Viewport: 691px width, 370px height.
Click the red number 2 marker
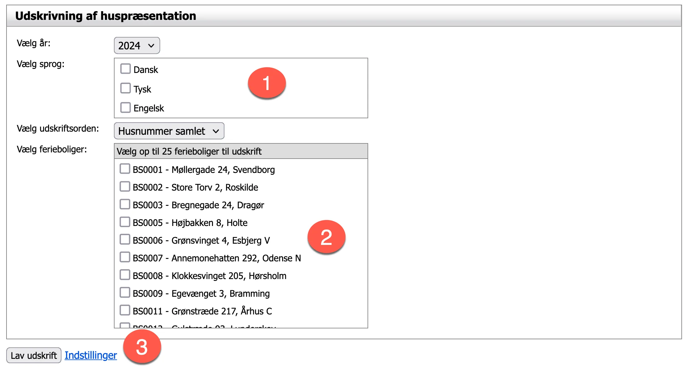pyautogui.click(x=326, y=237)
